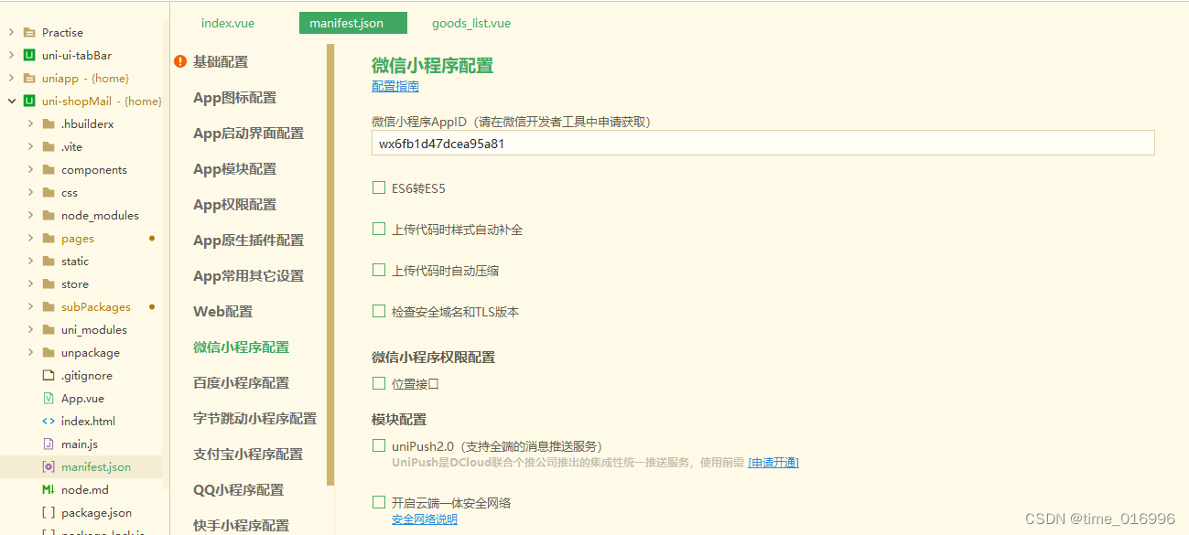Open the 安全网络说明 link

click(x=425, y=519)
